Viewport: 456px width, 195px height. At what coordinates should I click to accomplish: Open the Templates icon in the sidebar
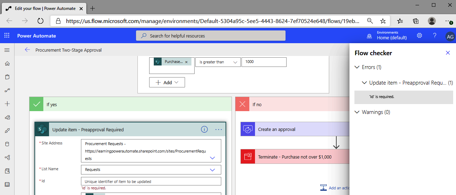pos(7,117)
